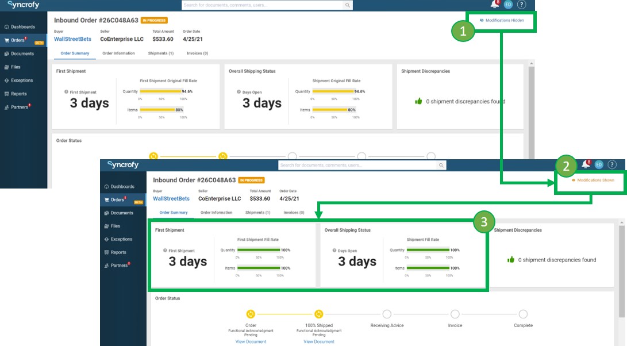Open the Shipments (1) tab in the front window
Viewport: 627px width, 346px height.
(258, 213)
